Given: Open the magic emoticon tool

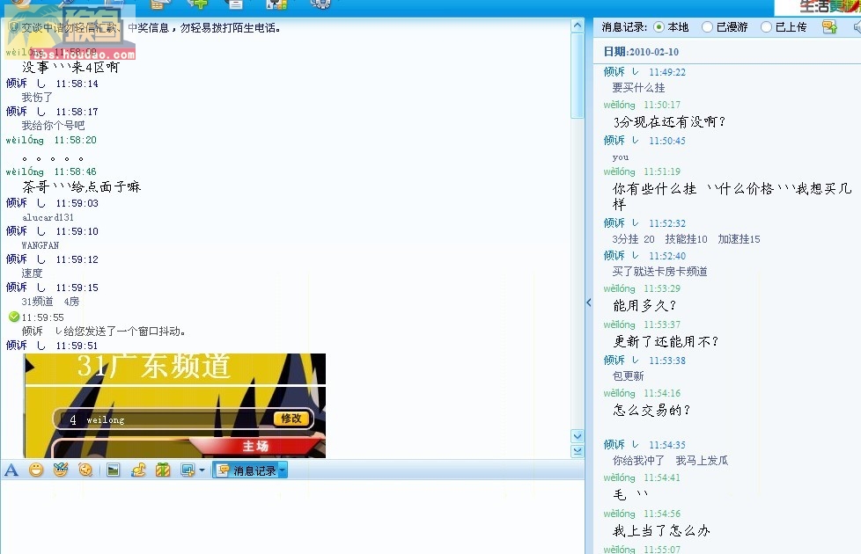Looking at the screenshot, I should 61,470.
